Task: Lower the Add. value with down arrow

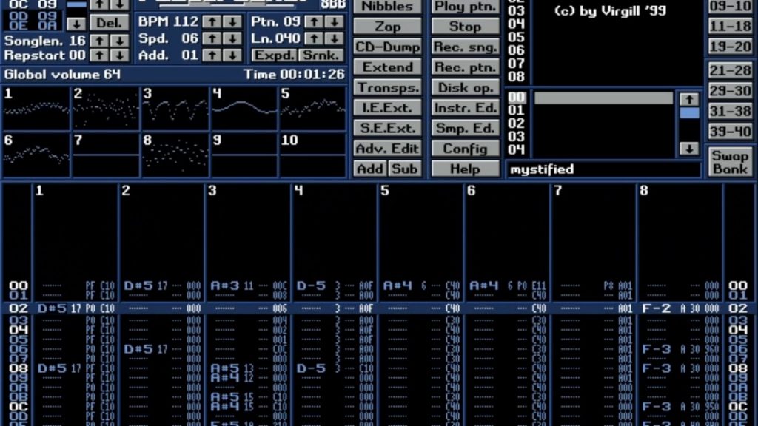Action: (232, 55)
